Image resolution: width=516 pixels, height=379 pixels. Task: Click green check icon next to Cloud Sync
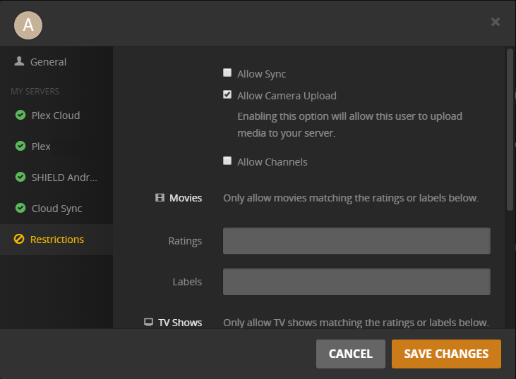click(20, 208)
